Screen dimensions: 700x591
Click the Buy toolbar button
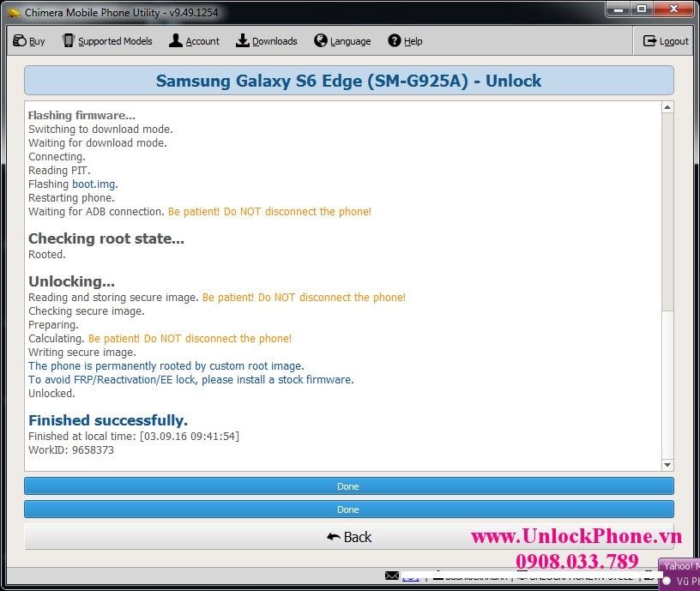pos(29,41)
